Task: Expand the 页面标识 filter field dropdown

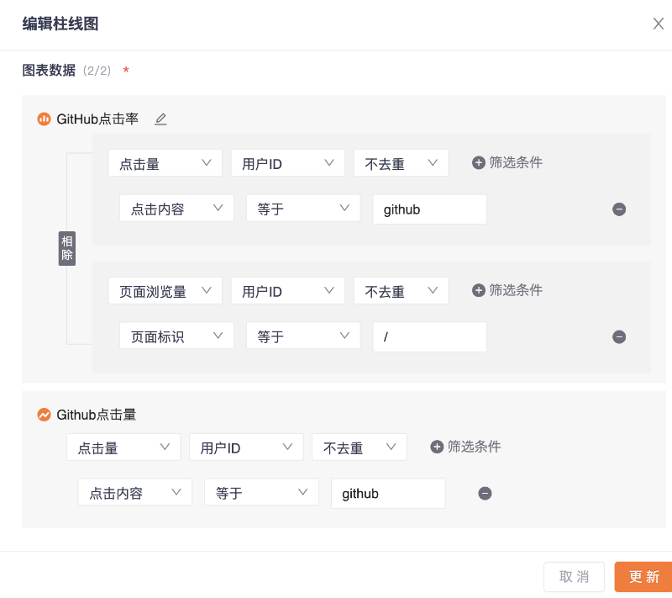Action: [176, 336]
